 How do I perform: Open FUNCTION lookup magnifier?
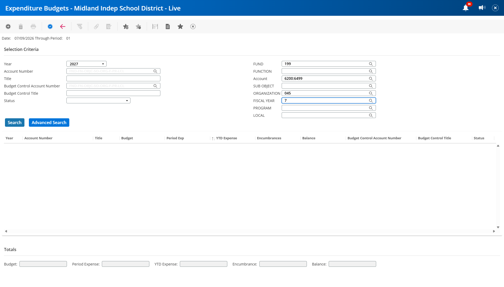click(x=371, y=71)
